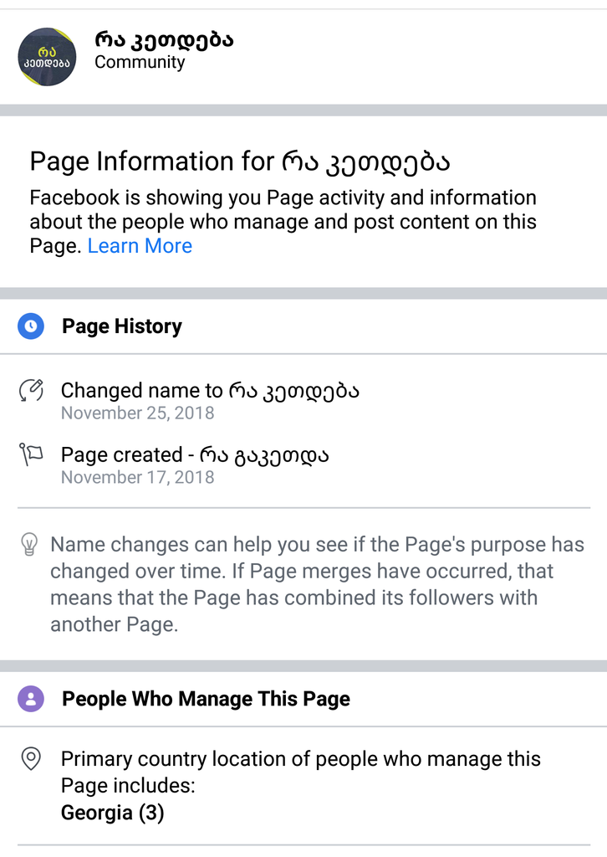Open the რა კეთდება page profile picture

point(47,57)
